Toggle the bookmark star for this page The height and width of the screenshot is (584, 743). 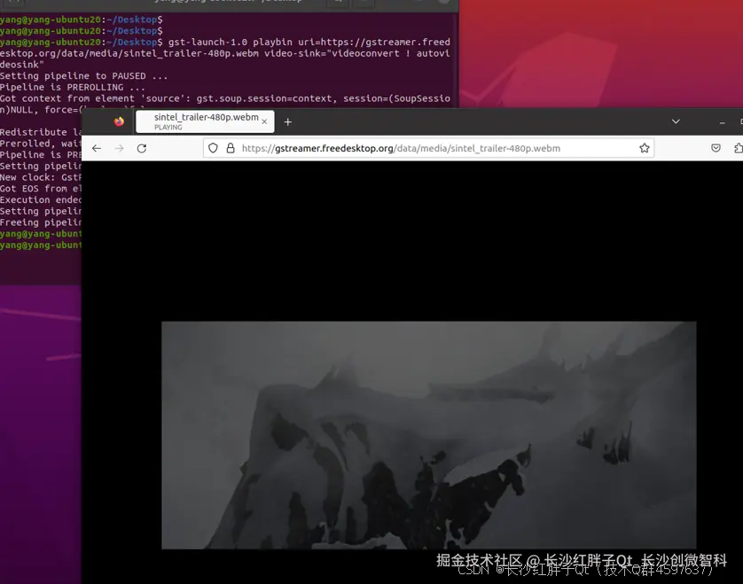click(645, 148)
